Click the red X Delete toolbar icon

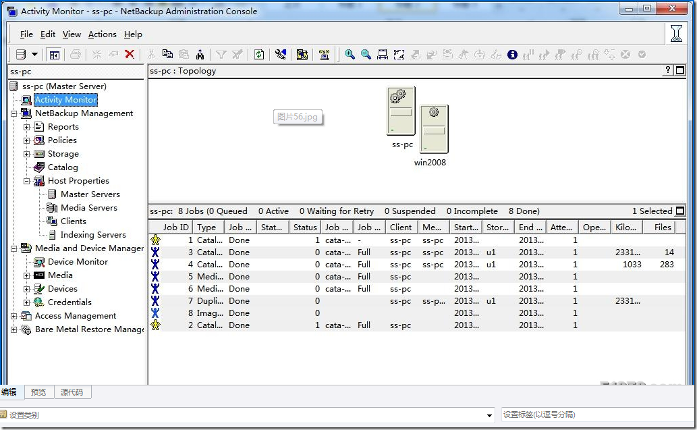130,54
